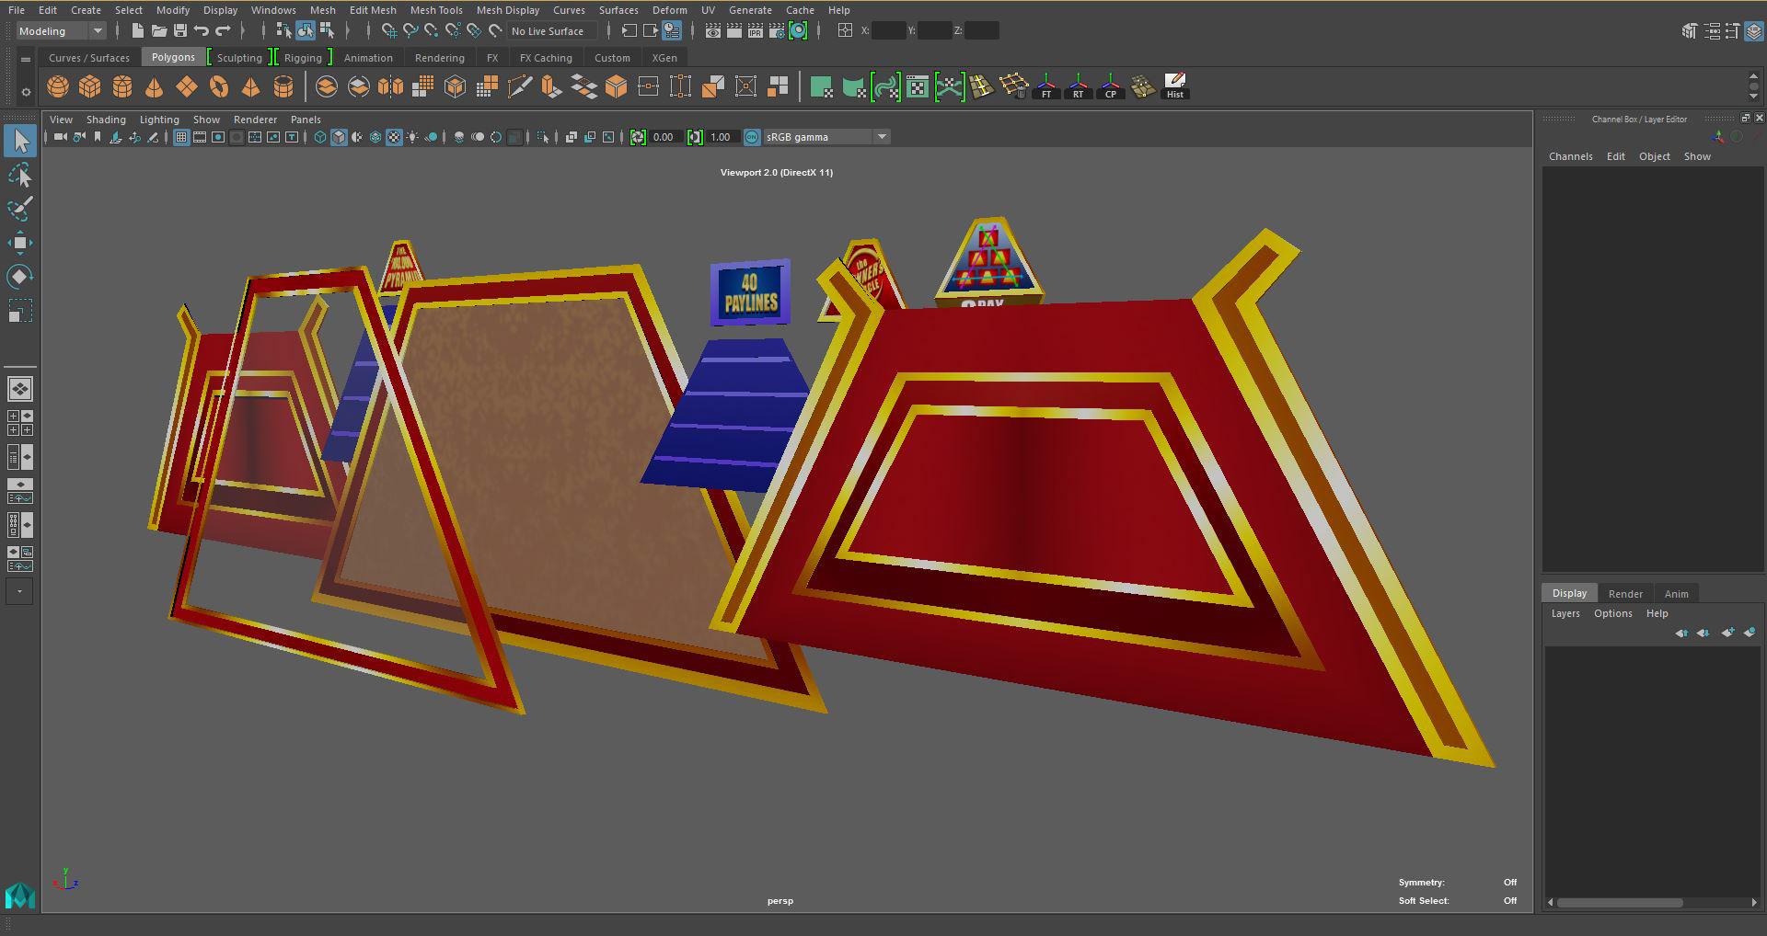Image resolution: width=1767 pixels, height=936 pixels.
Task: Open the Modeling menu set dropdown
Action: [61, 30]
